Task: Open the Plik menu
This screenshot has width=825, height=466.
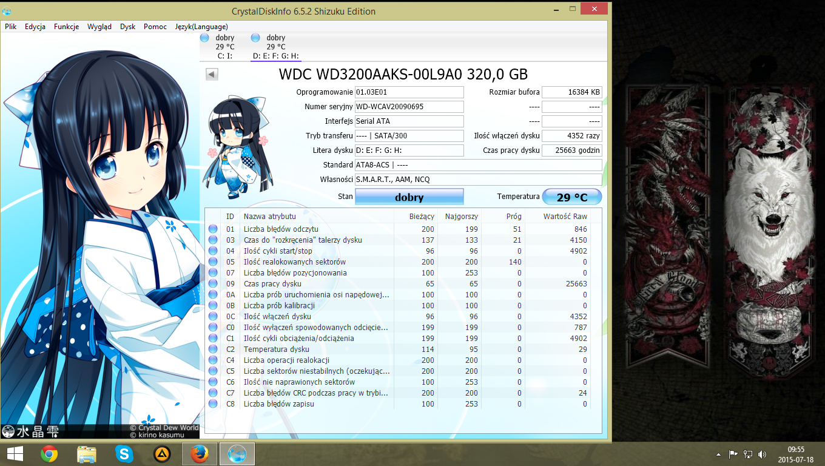Action: (x=11, y=27)
